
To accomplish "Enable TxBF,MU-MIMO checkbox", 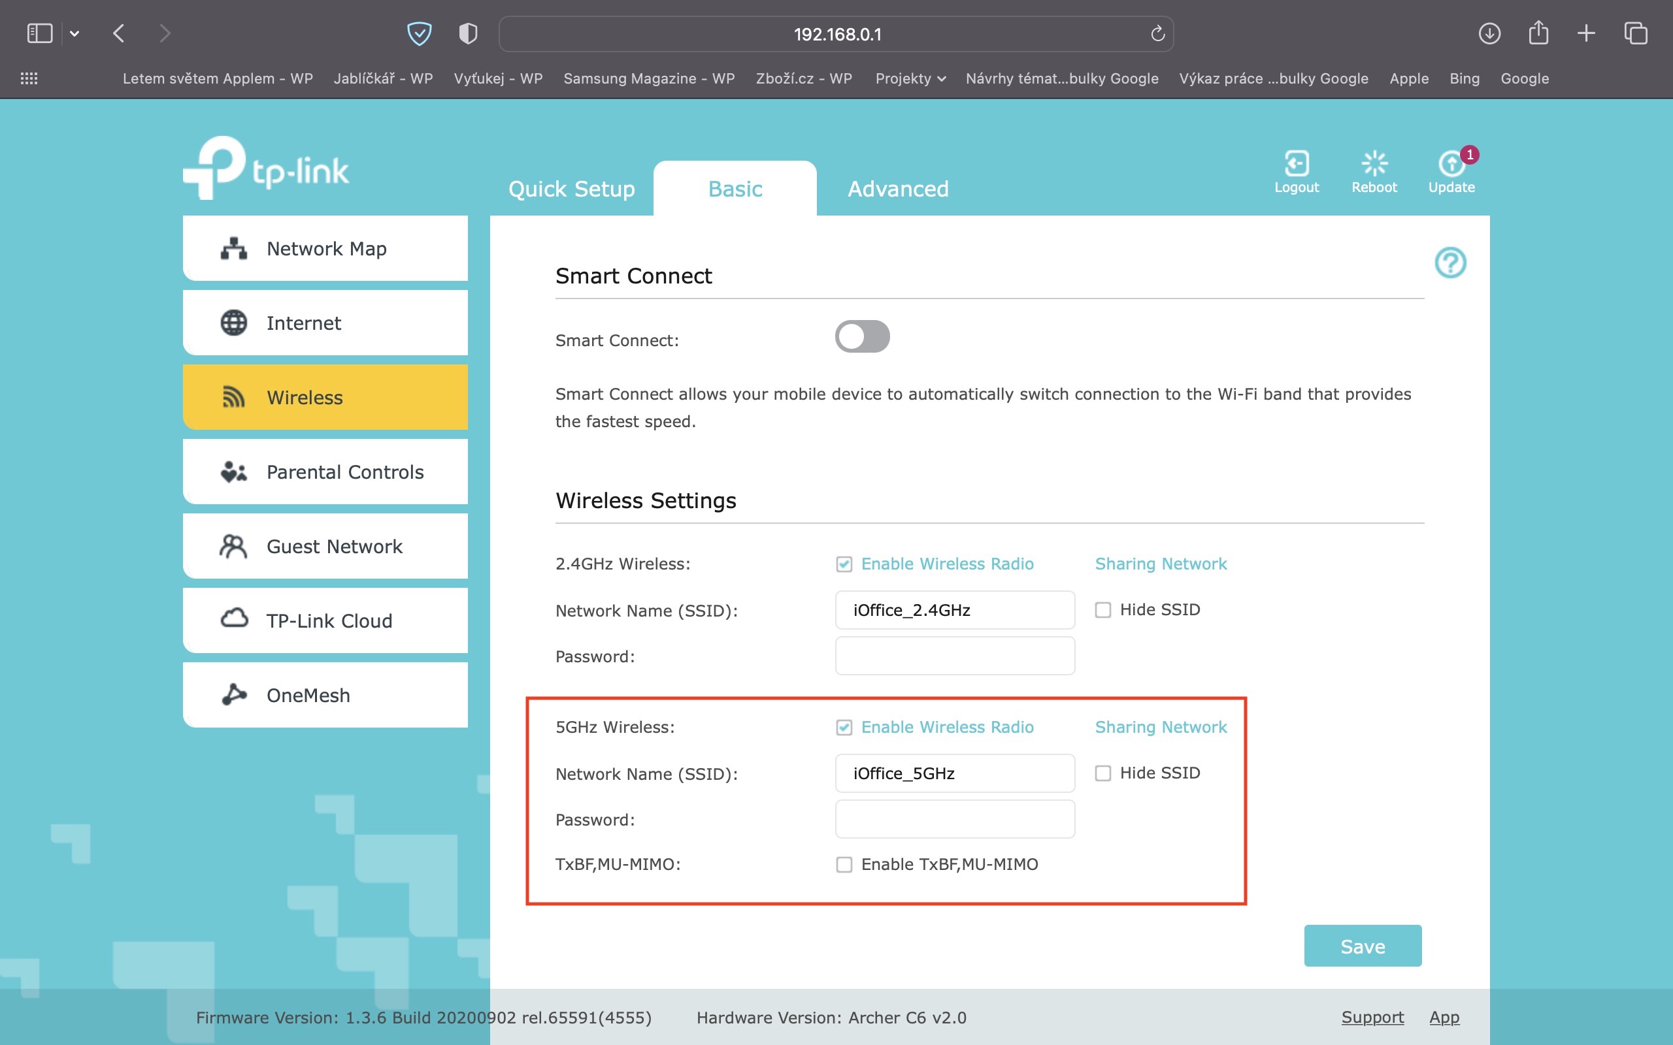I will pos(844,865).
